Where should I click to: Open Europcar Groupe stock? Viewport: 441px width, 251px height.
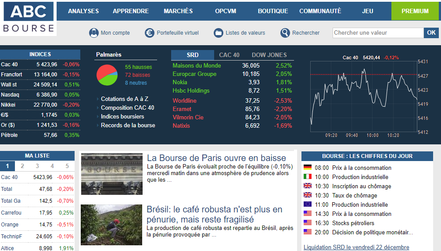point(194,74)
